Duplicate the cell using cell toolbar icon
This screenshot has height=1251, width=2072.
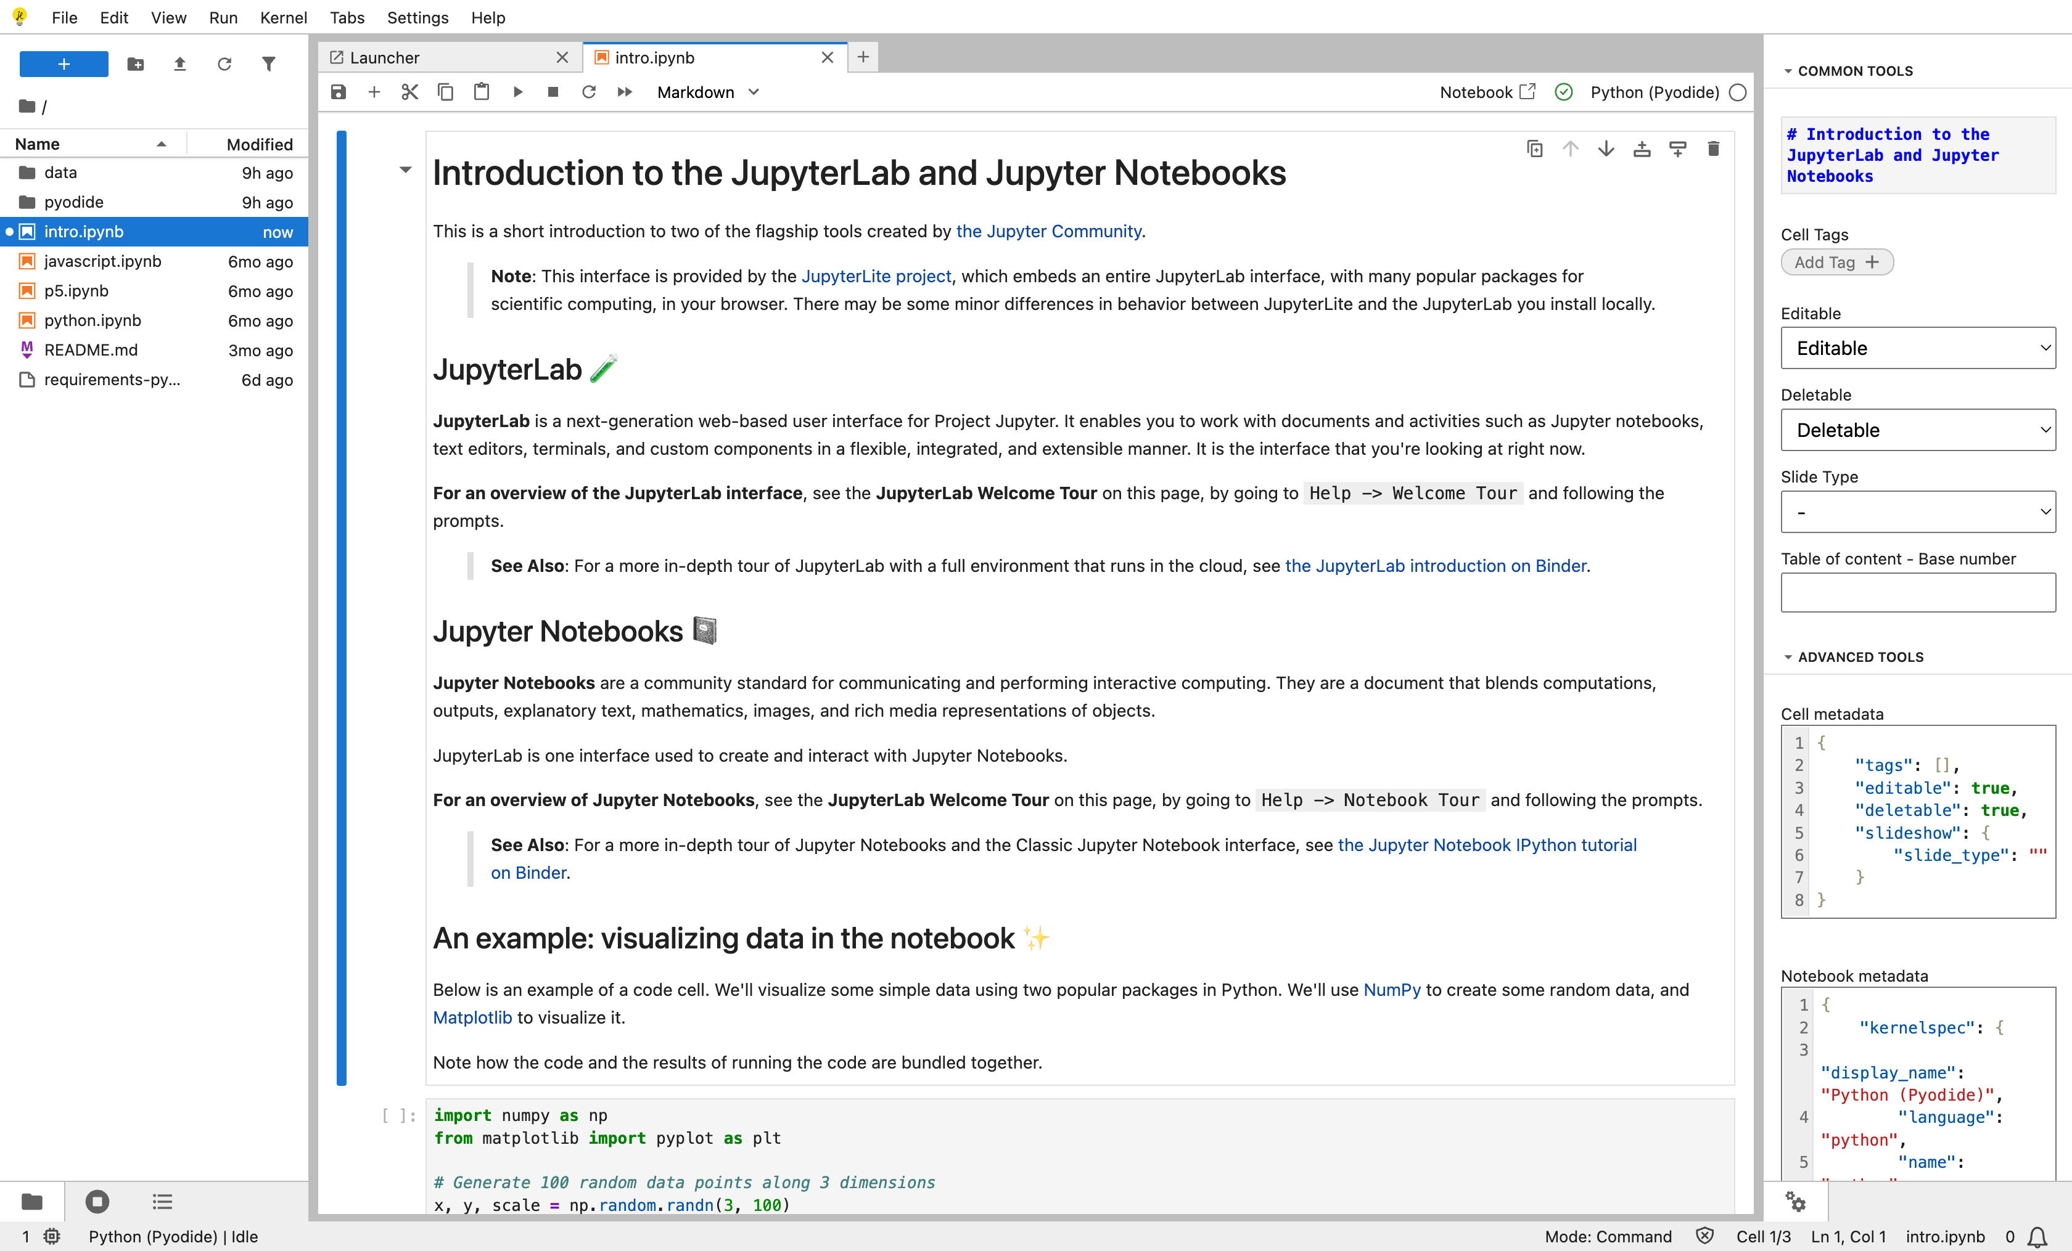(1535, 149)
